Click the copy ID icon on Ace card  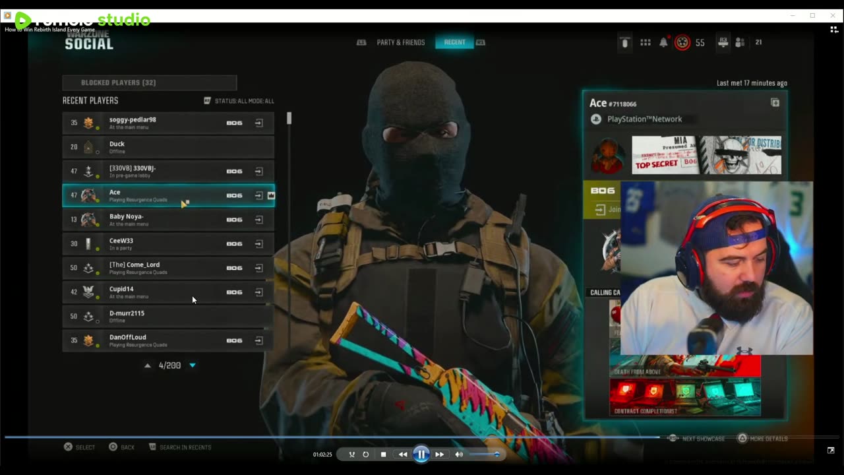point(775,103)
